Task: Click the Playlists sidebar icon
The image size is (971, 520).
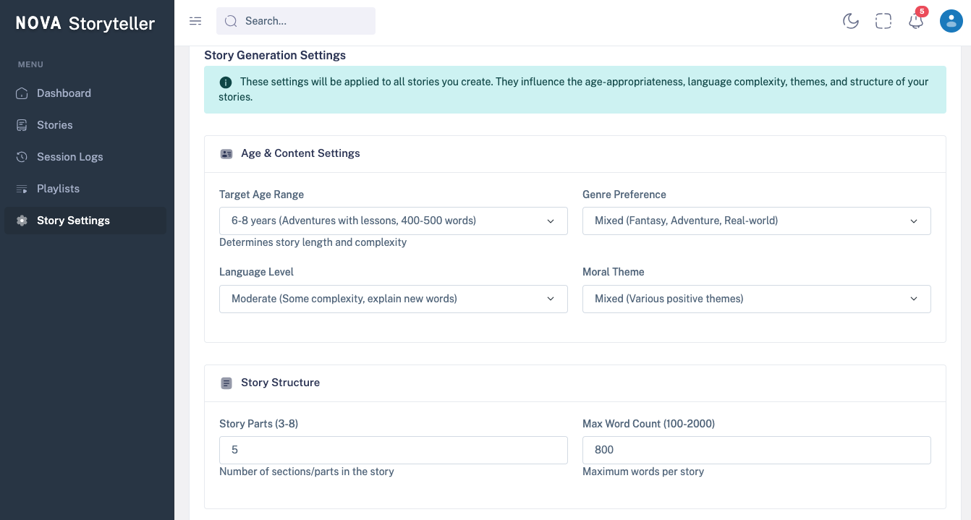Action: (x=22, y=189)
